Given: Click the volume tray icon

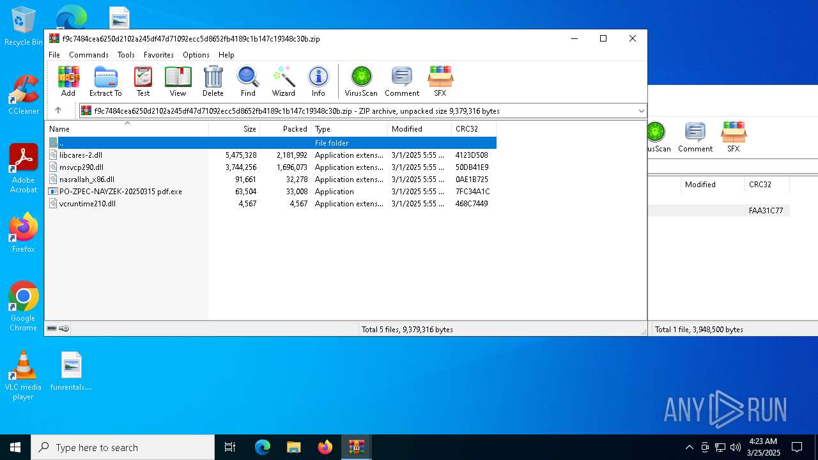Looking at the screenshot, I should 736,447.
